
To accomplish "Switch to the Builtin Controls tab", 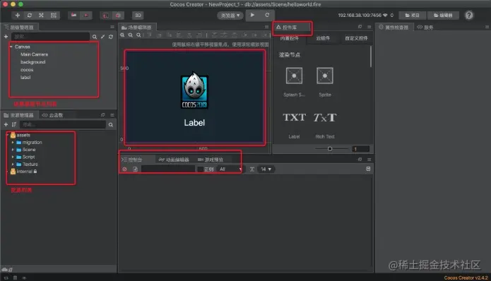I will coord(290,38).
